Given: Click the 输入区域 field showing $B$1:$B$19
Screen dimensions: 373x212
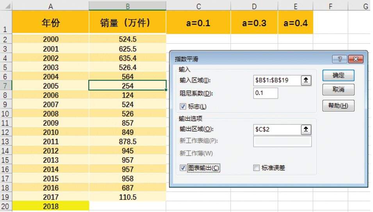Looking at the screenshot, I should pyautogui.click(x=277, y=80).
